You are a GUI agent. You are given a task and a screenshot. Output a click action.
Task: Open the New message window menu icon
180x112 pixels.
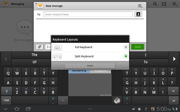pos(140,6)
